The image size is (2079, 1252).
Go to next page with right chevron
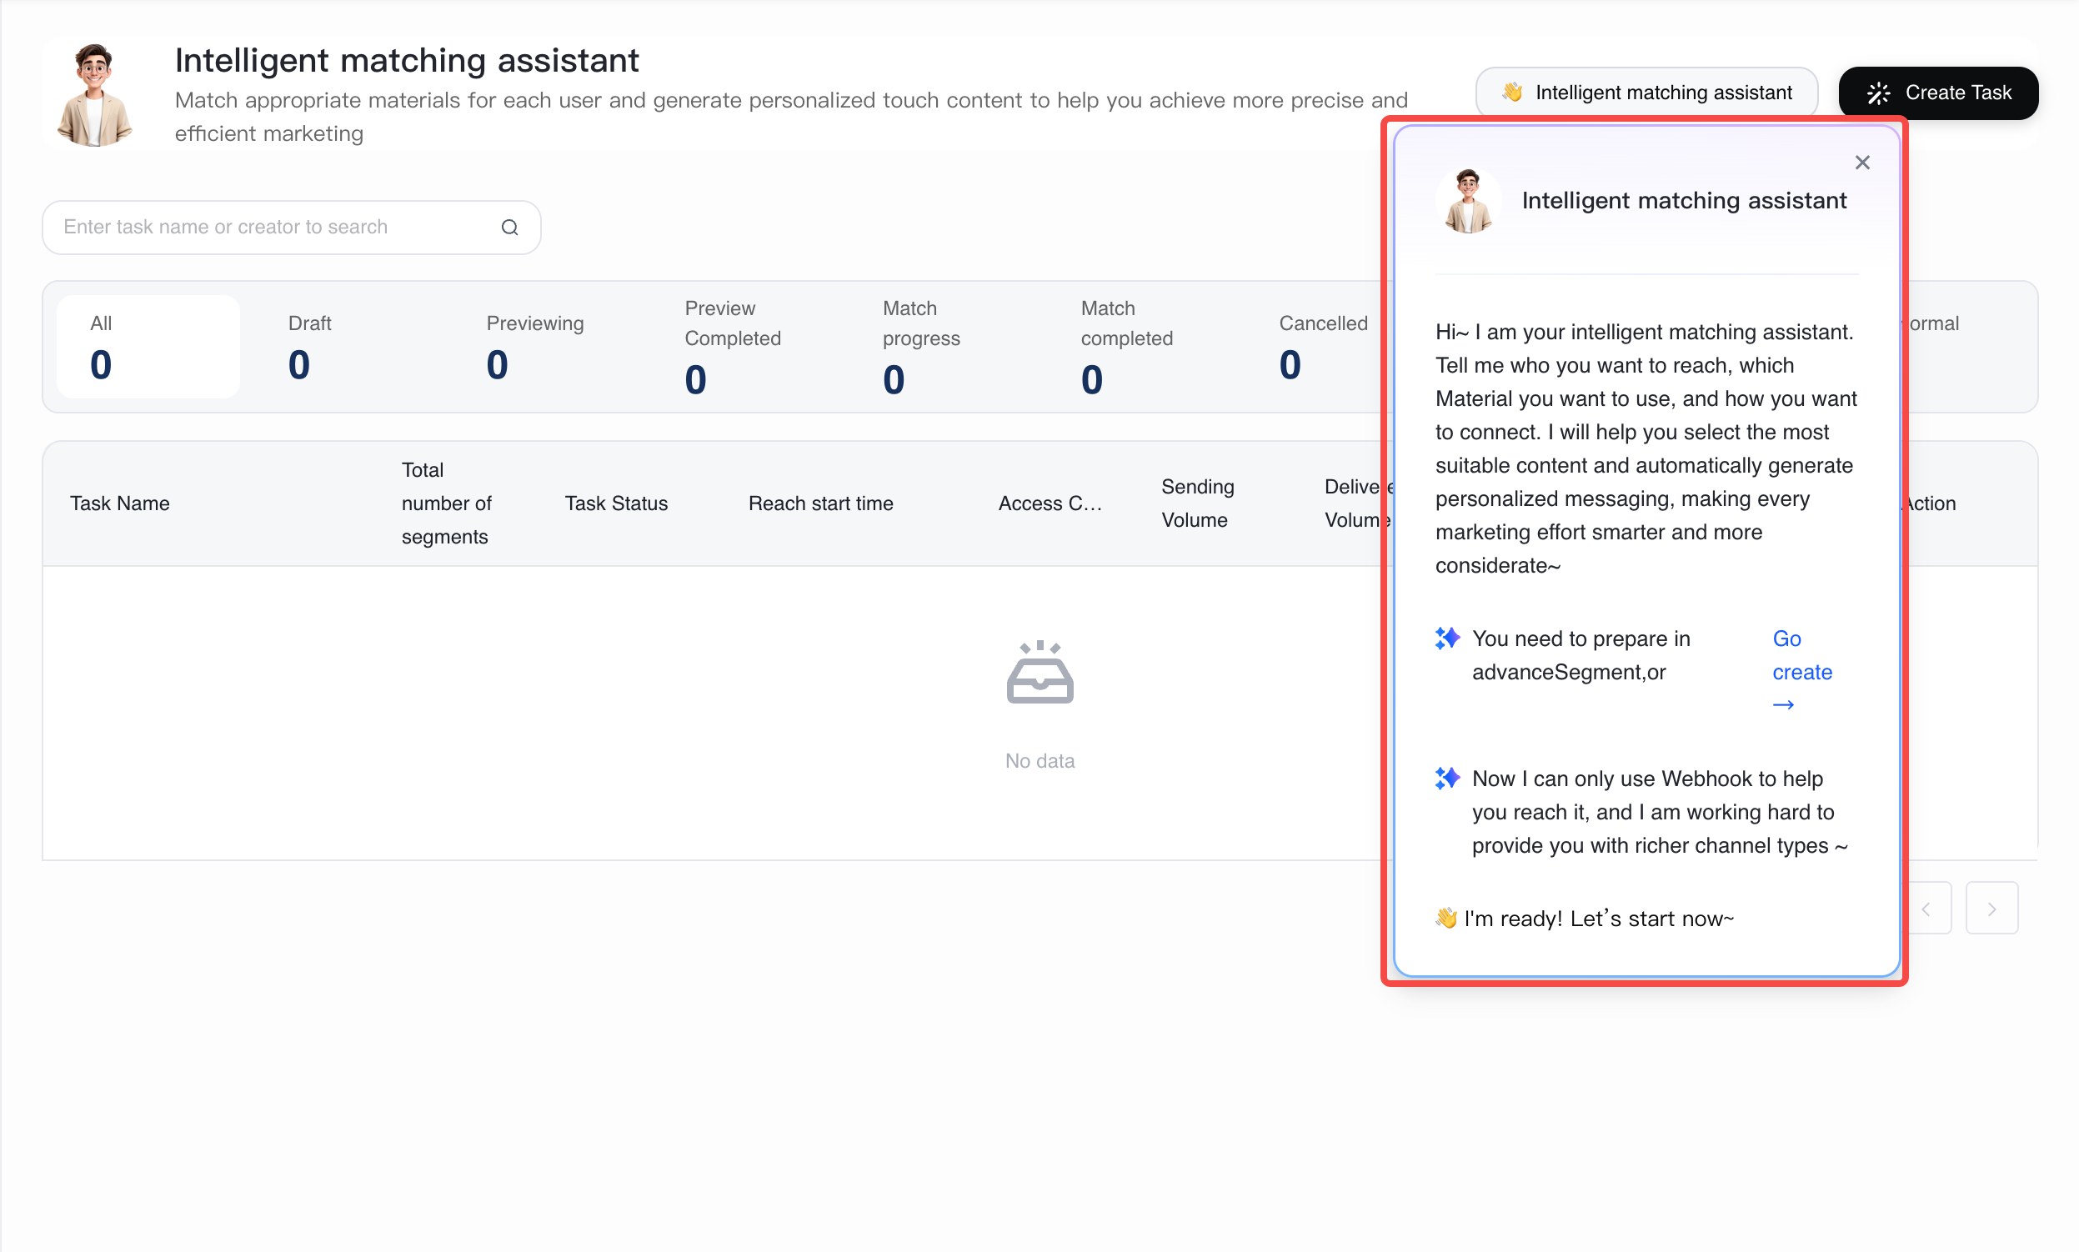point(1991,908)
